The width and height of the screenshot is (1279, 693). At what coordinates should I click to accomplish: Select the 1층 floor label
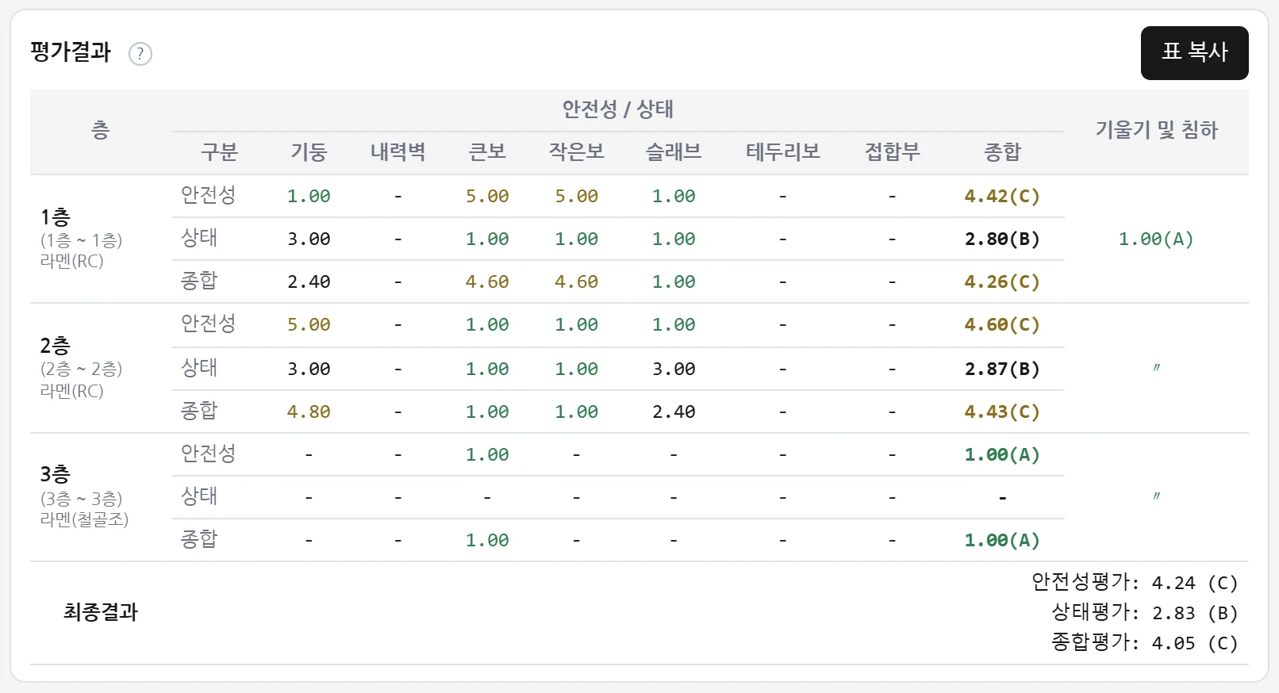[x=55, y=217]
